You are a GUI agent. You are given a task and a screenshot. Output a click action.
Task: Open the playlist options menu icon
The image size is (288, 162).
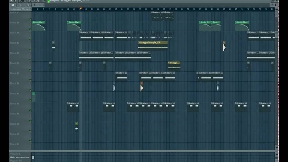pyautogui.click(x=13, y=5)
